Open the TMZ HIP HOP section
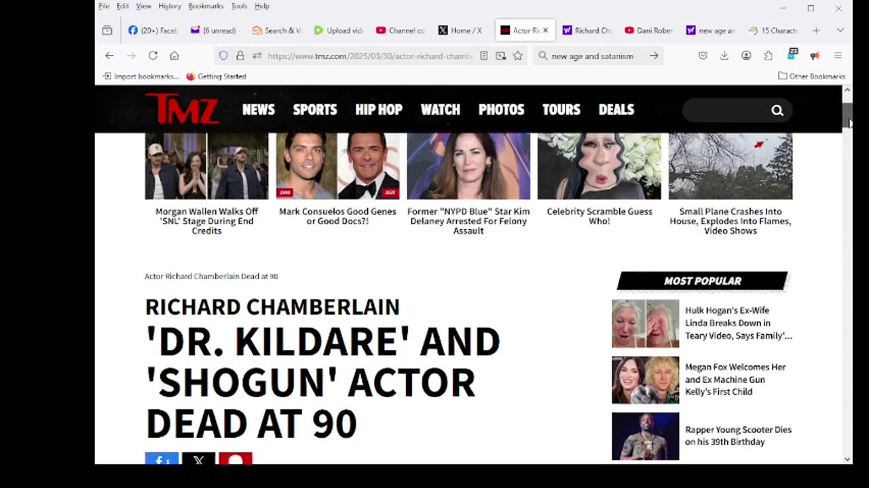Image resolution: width=869 pixels, height=488 pixels. 379,110
